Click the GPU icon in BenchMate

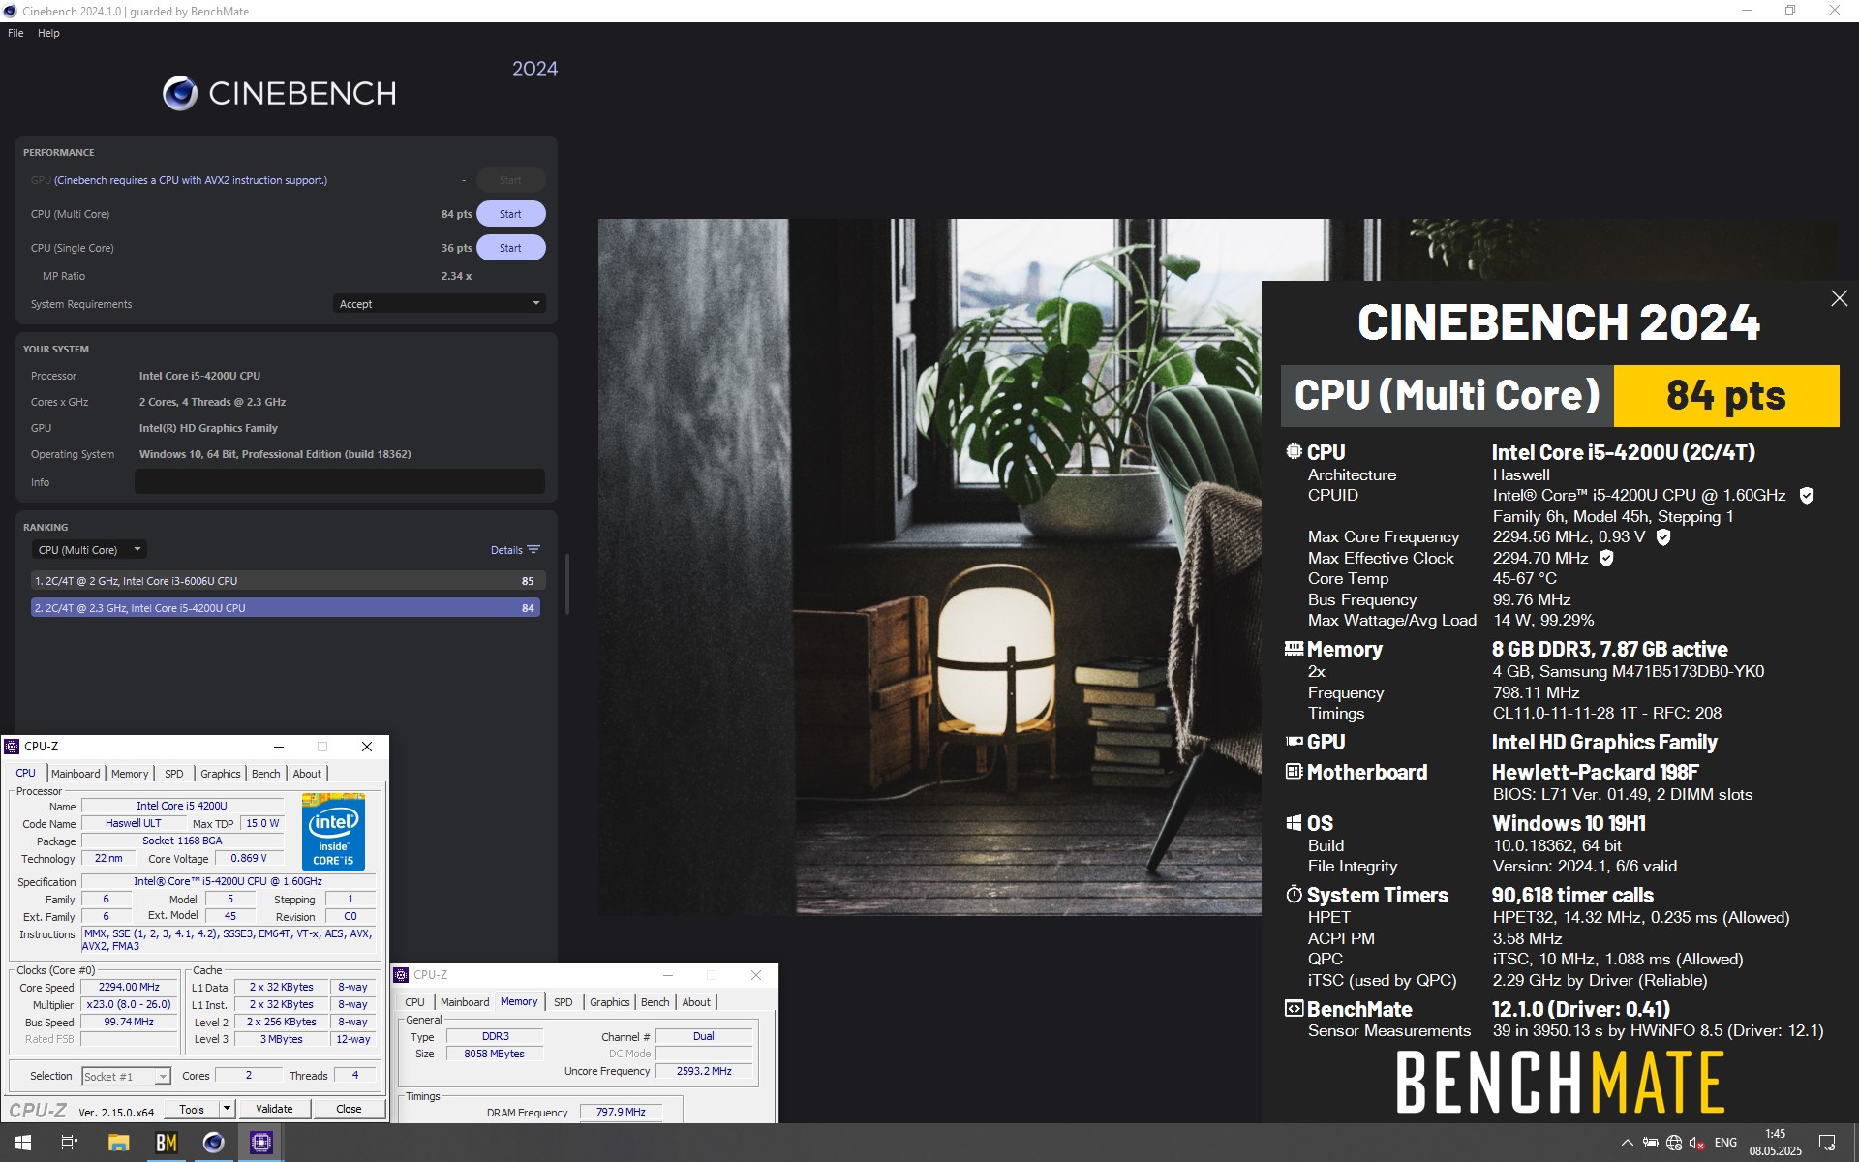[x=1294, y=742]
